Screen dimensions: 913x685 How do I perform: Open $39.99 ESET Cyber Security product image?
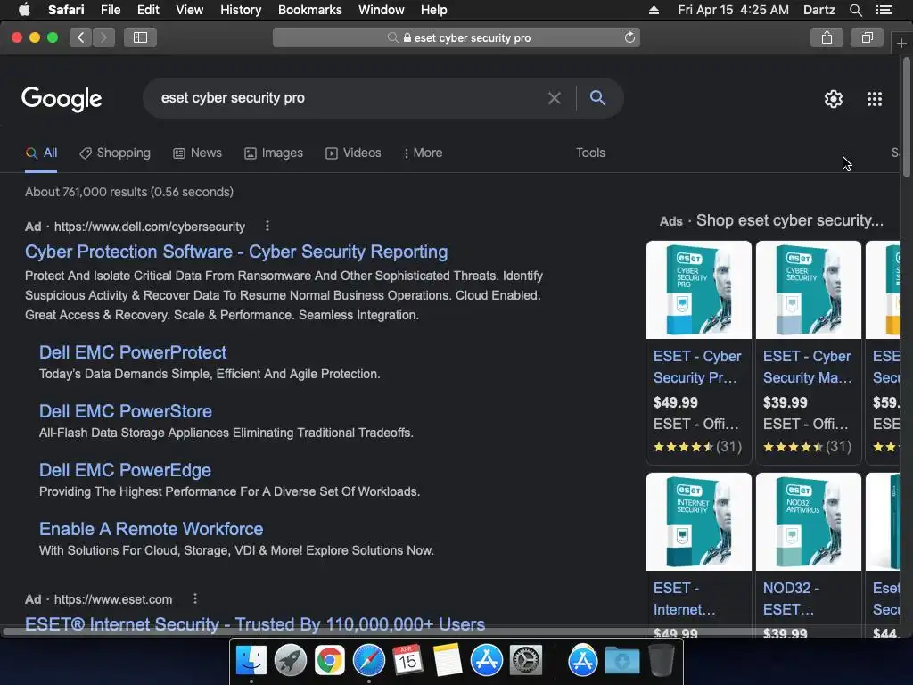tap(808, 290)
